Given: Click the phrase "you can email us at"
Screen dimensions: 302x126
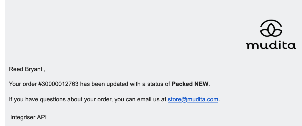Looking at the screenshot, I should pyautogui.click(x=140, y=99).
